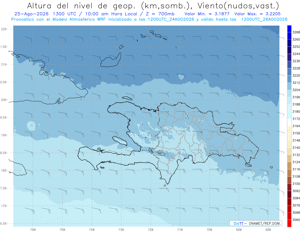This screenshot has width=301, height=233.
Task: Click the colorbar value '3100'
Action: coord(296,184)
